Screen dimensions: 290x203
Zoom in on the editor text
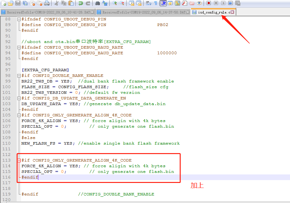pos(114,3)
